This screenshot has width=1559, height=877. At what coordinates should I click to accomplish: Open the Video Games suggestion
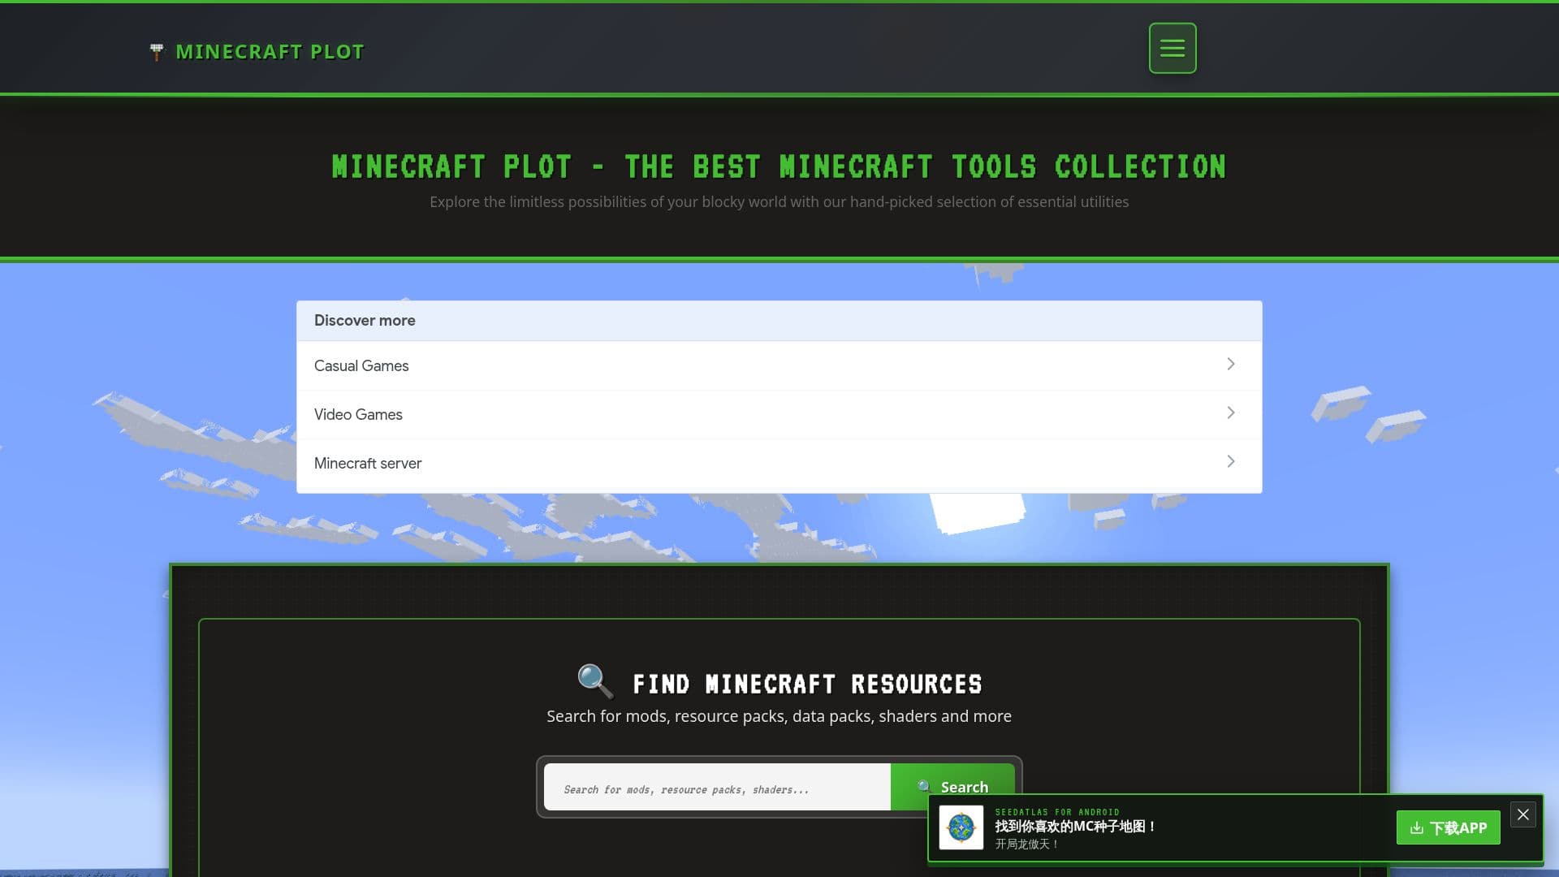point(779,414)
